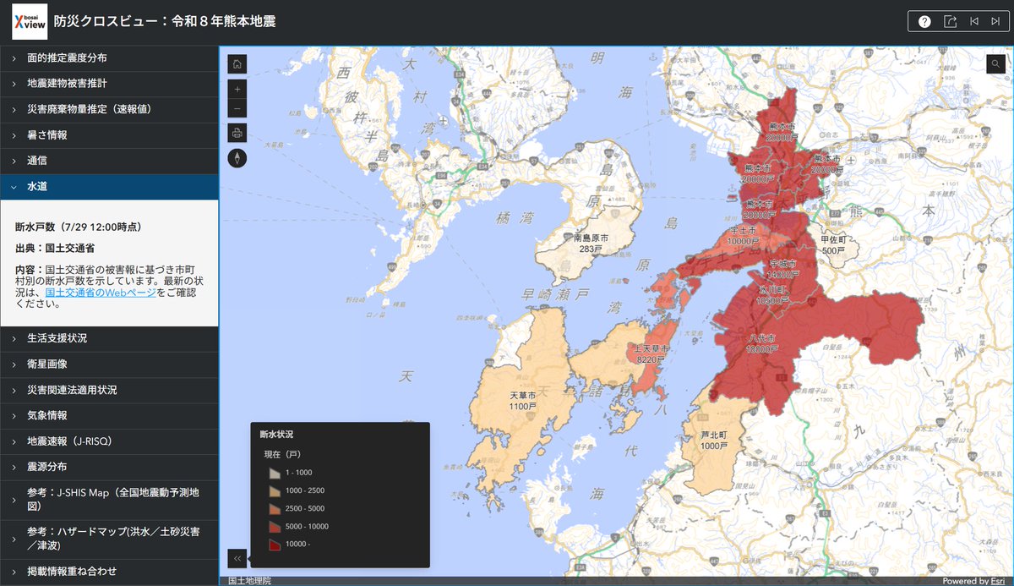Click the 出典：国土交通省 text
This screenshot has width=1014, height=586.
click(55, 249)
